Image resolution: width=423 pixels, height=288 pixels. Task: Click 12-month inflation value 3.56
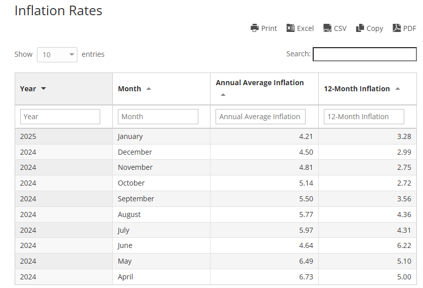point(404,199)
